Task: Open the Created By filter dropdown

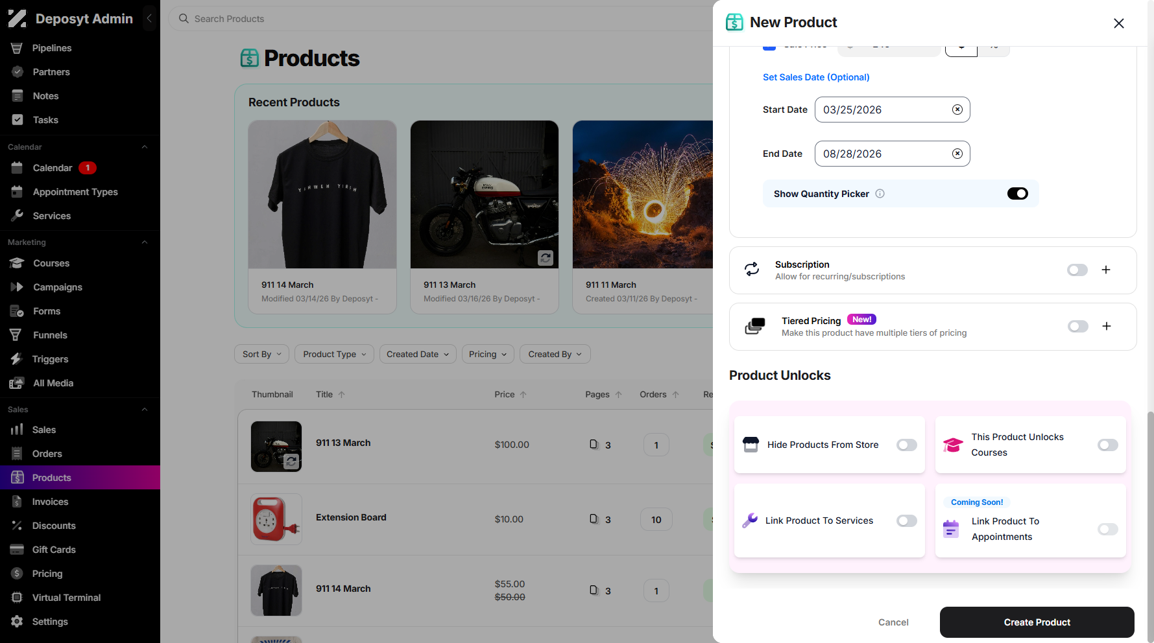Action: 555,354
